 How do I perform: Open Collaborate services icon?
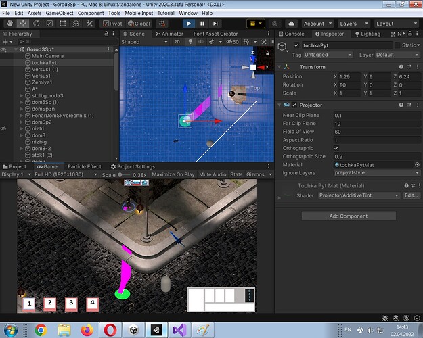point(275,24)
